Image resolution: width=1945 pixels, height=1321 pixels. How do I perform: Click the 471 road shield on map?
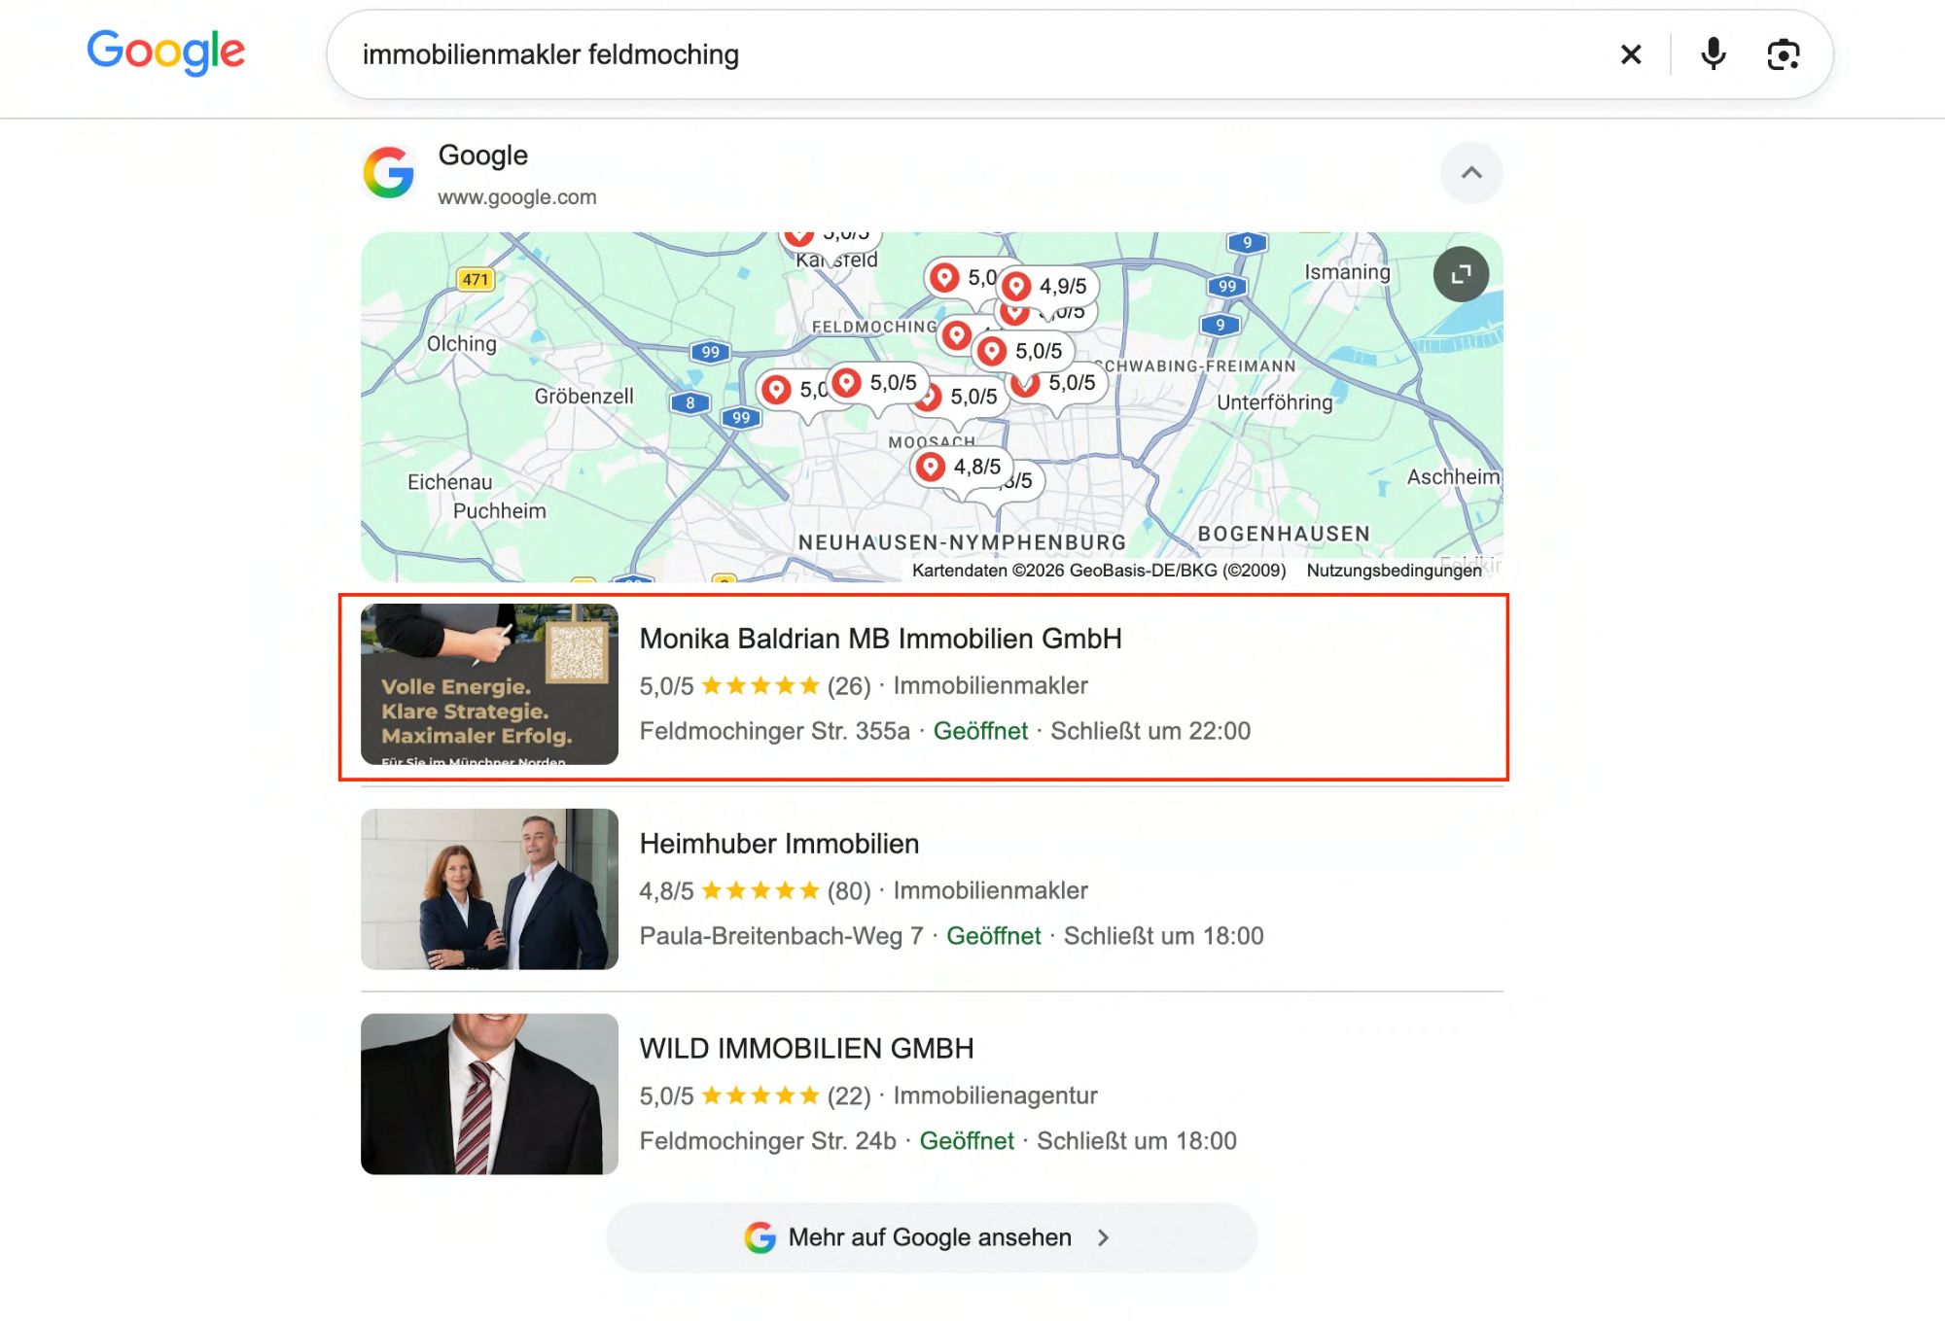[476, 280]
